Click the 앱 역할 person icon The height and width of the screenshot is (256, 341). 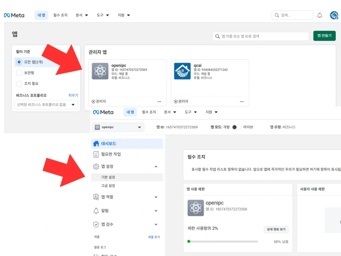[x=96, y=197]
